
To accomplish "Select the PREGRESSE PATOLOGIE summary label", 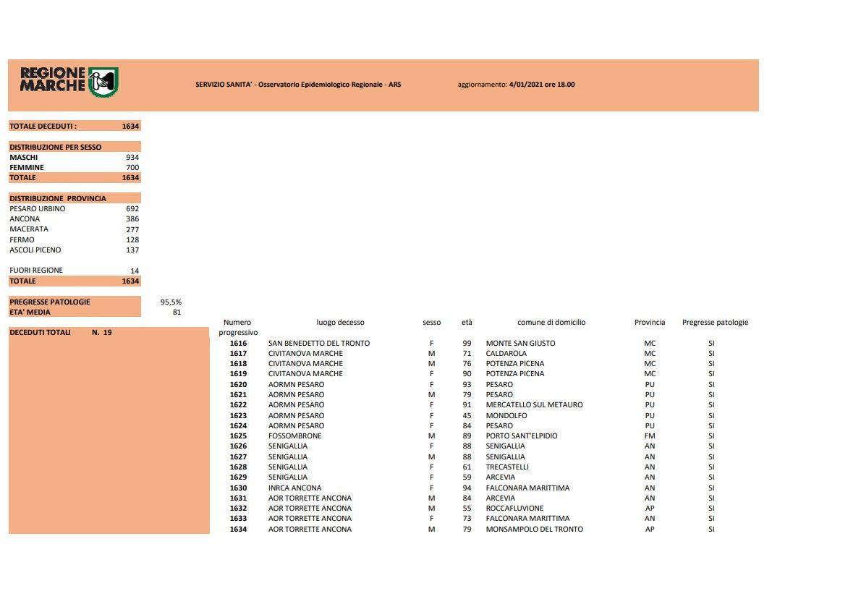I will coord(50,302).
